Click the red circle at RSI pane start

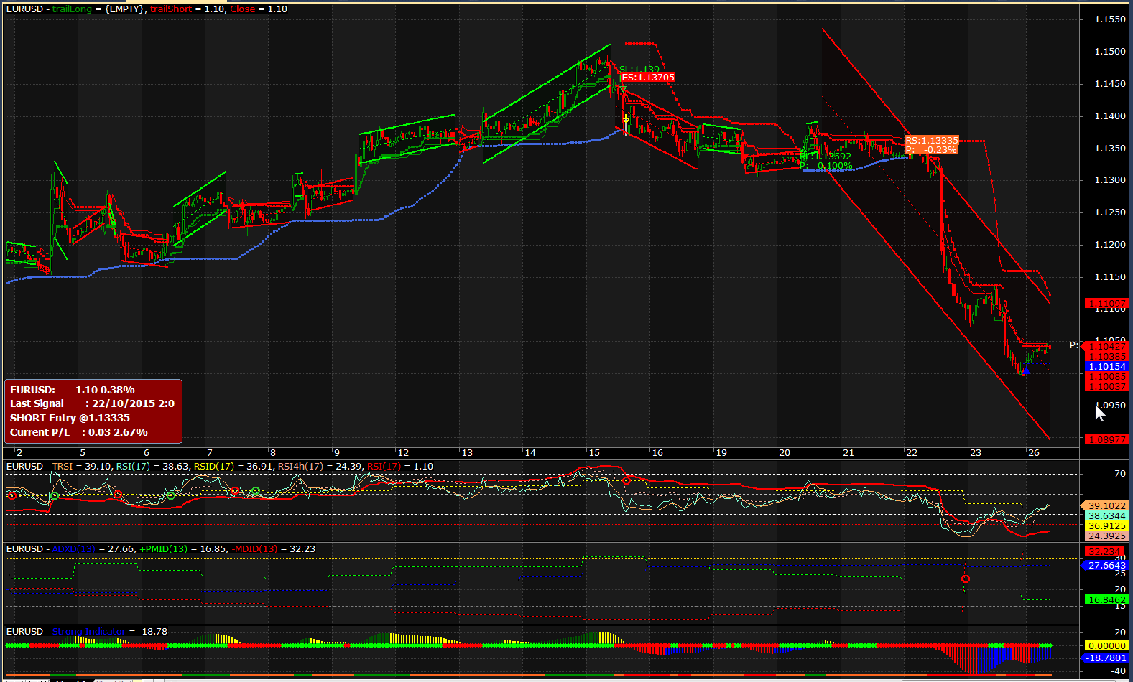coord(11,495)
